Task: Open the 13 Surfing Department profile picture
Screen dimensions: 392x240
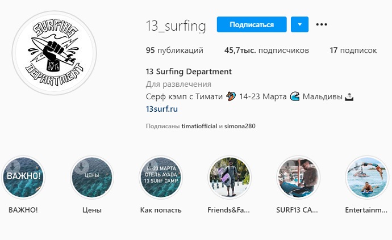Action: 54,53
